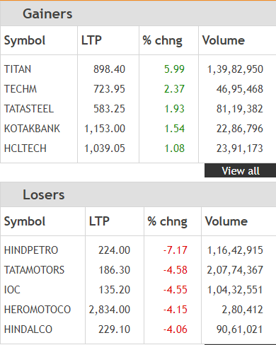Click the Losers section header
Image resolution: width=276 pixels, height=345 pixels.
pyautogui.click(x=44, y=195)
